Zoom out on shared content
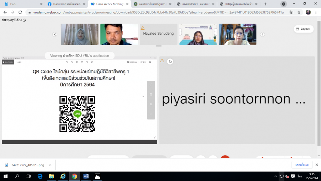 click(151, 104)
